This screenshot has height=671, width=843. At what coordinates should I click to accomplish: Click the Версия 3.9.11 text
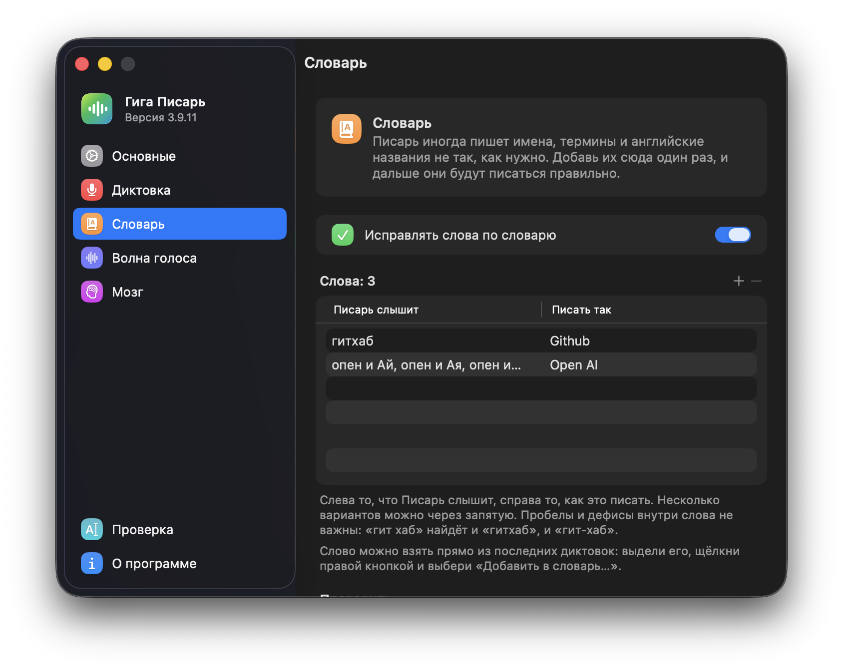(161, 117)
